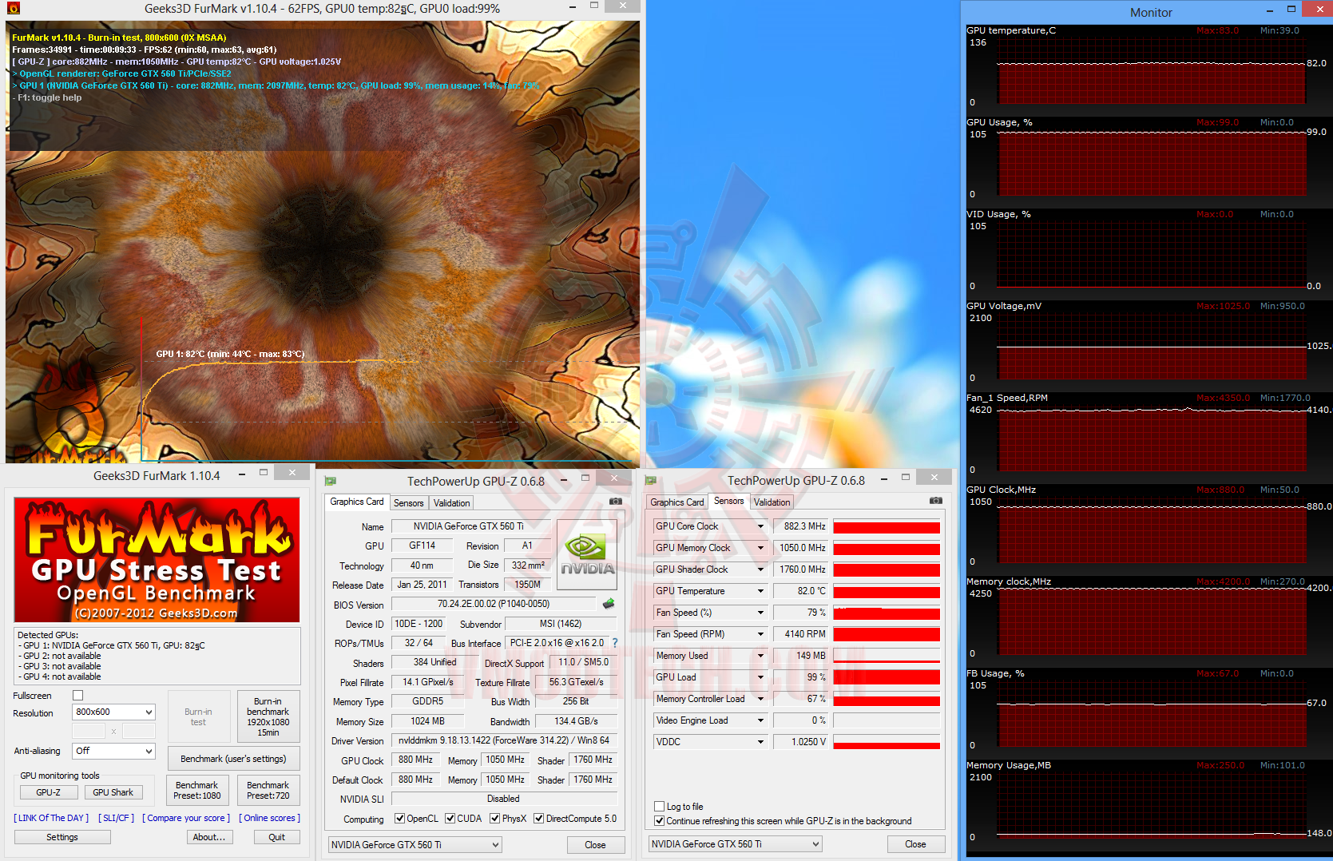This screenshot has width=1333, height=861.
Task: Expand the VDDC sensor dropdown
Action: [x=760, y=742]
